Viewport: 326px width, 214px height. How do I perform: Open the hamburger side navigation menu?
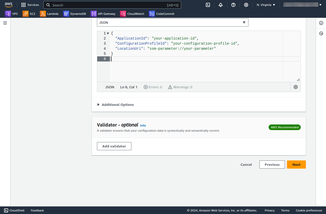(5, 23)
